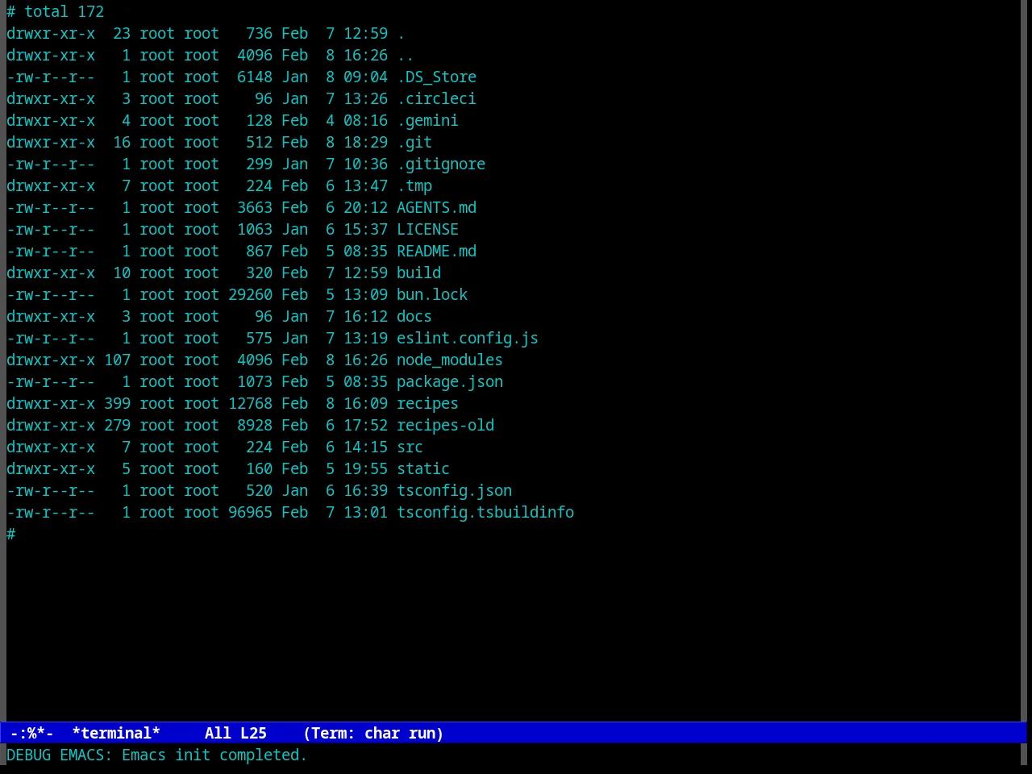The height and width of the screenshot is (774, 1032).
Task: Click the LICENSE file entry
Action: point(427,229)
